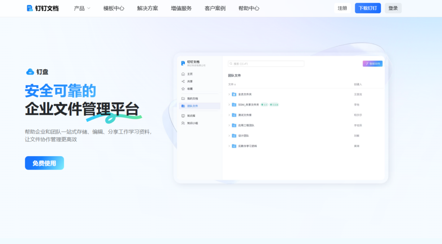Click the purple 智能创作 button
This screenshot has height=244, width=442.
pos(373,64)
